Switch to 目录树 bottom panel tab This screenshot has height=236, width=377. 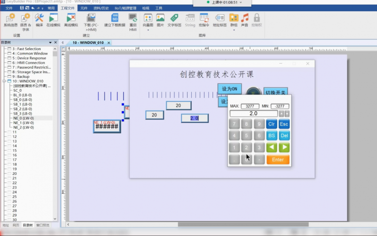[x=28, y=225]
